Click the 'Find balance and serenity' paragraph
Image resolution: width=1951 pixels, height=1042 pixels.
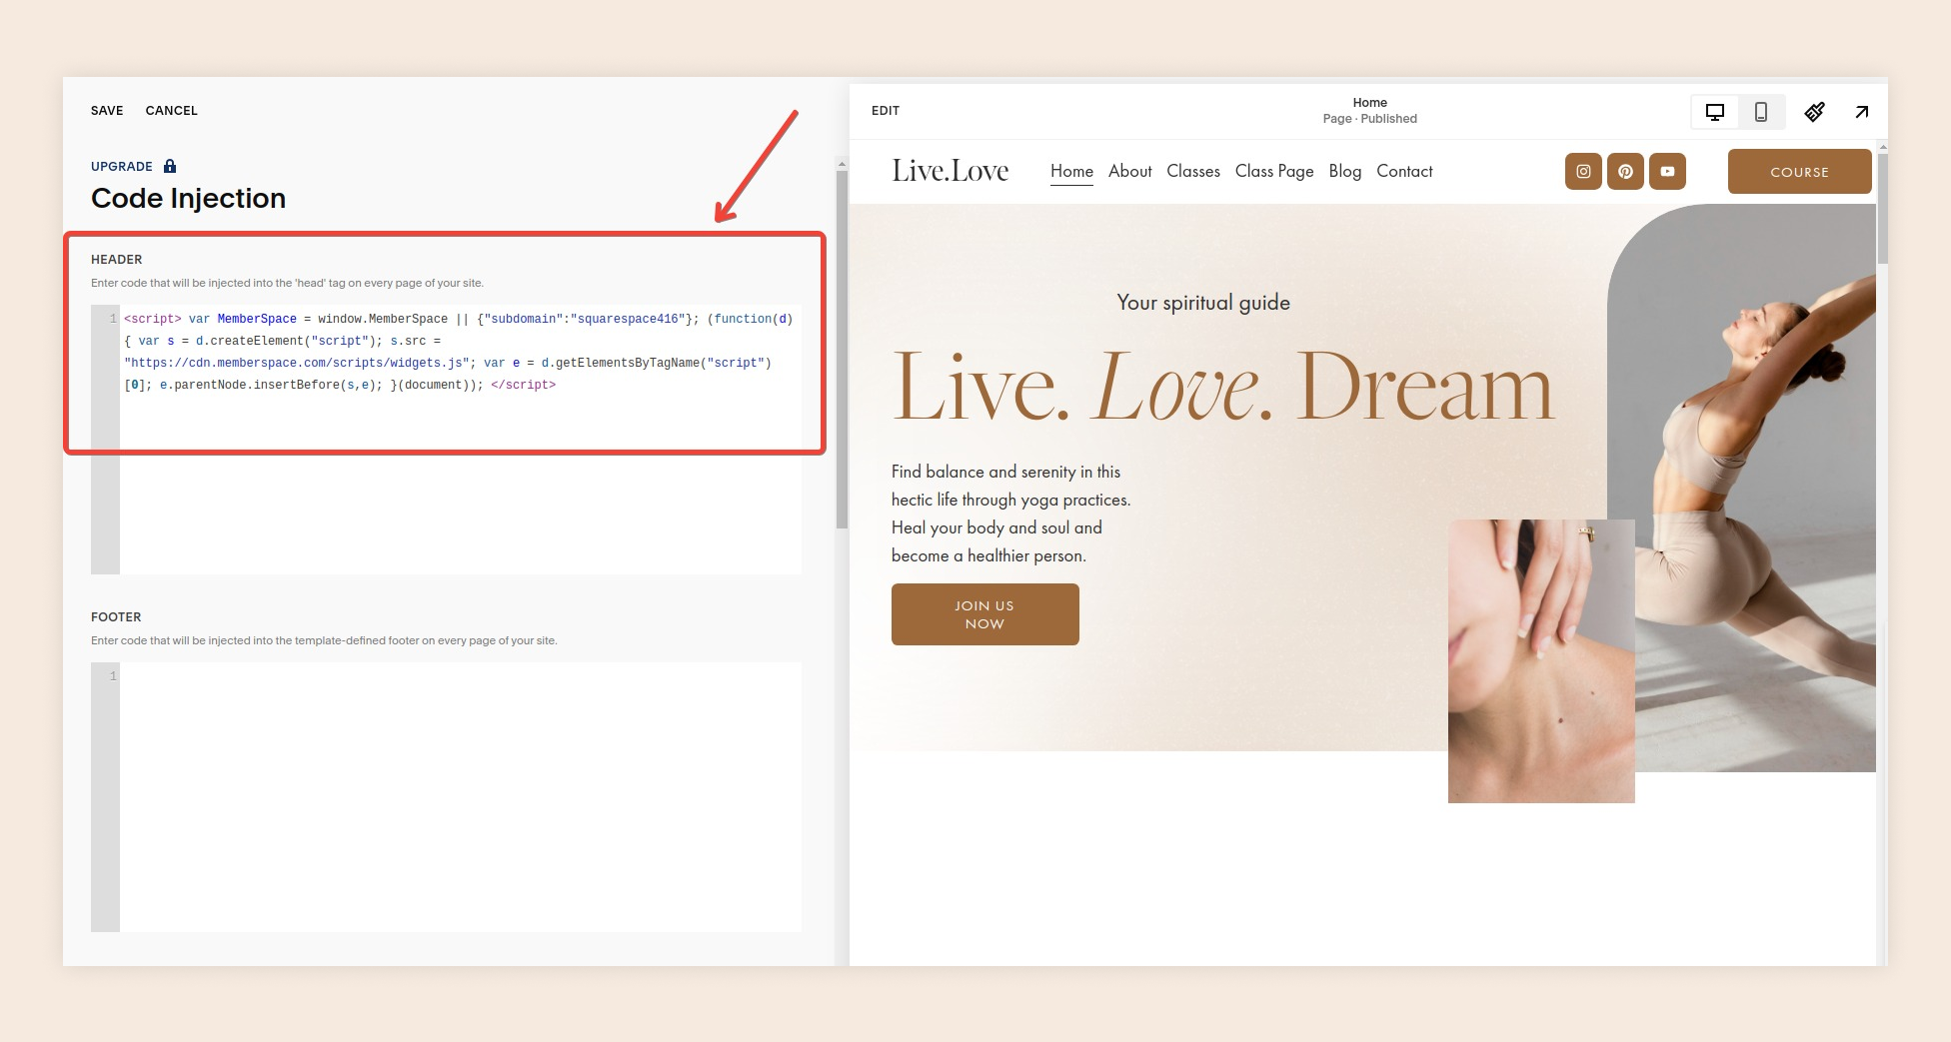click(1010, 514)
